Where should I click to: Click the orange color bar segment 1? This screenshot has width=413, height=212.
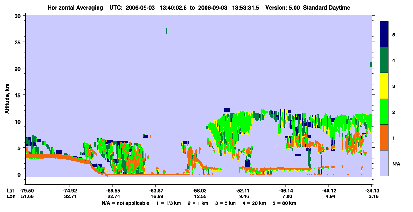click(x=384, y=137)
